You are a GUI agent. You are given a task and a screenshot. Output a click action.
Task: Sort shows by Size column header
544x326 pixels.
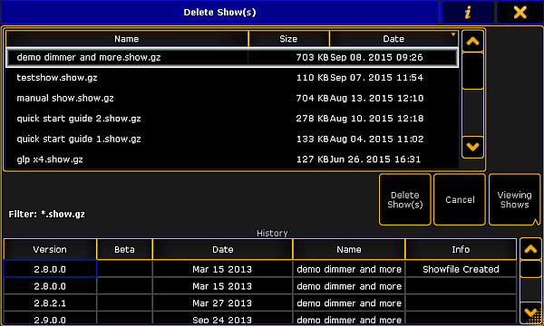[x=288, y=39]
